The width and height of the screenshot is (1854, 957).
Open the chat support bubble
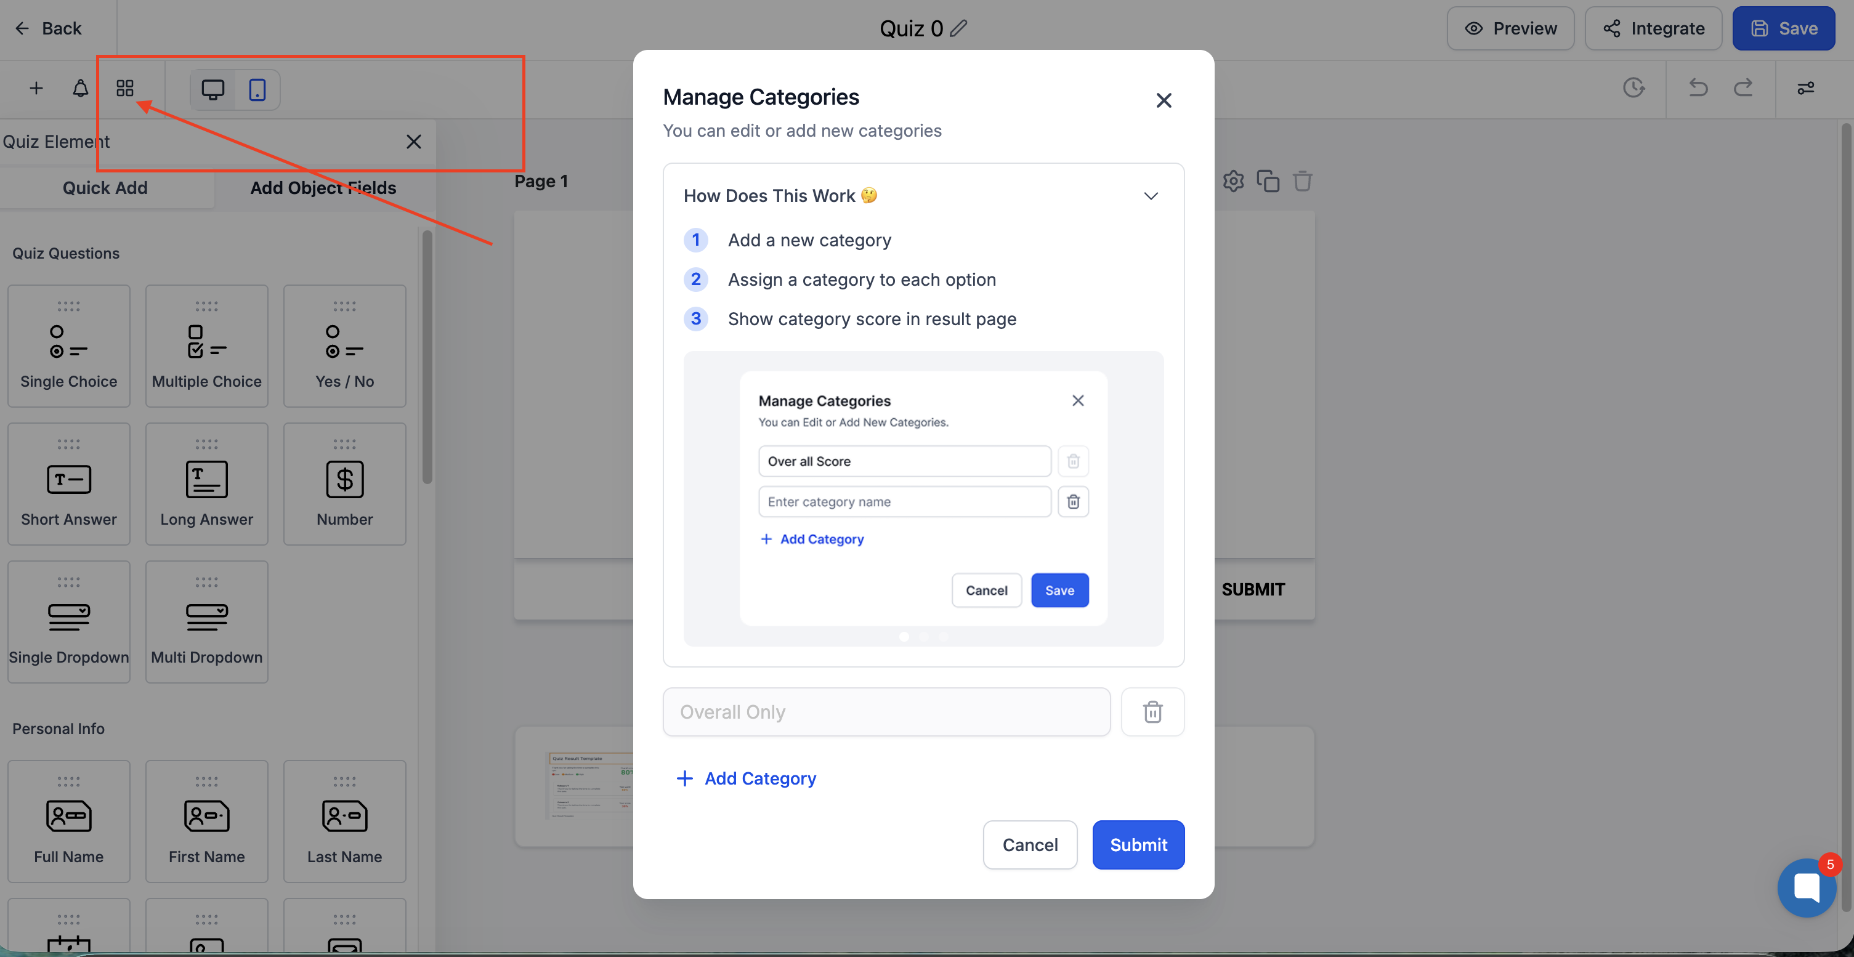pyautogui.click(x=1806, y=887)
